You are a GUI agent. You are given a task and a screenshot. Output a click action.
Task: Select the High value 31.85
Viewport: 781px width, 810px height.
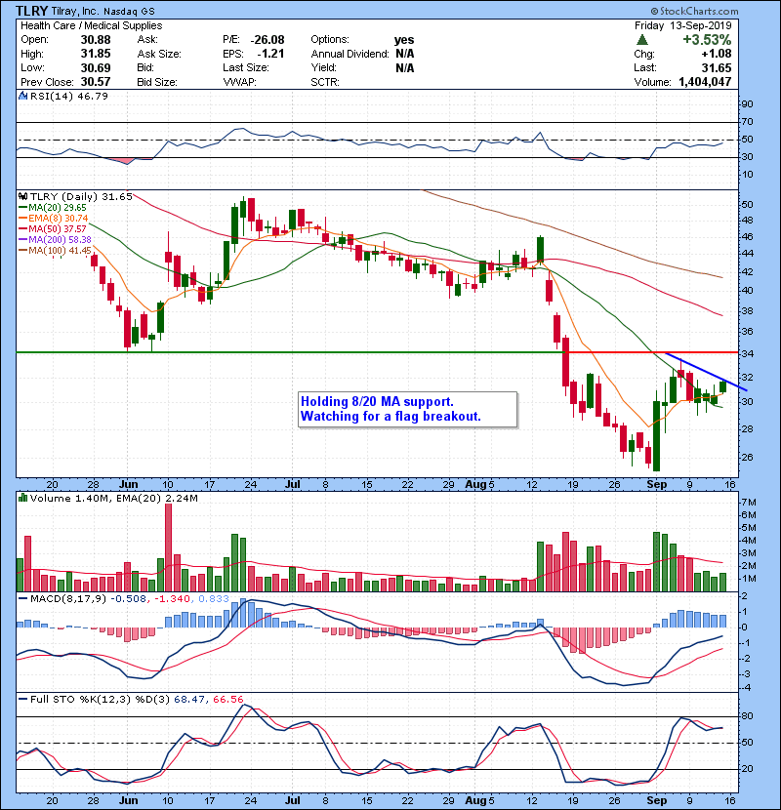(x=96, y=54)
